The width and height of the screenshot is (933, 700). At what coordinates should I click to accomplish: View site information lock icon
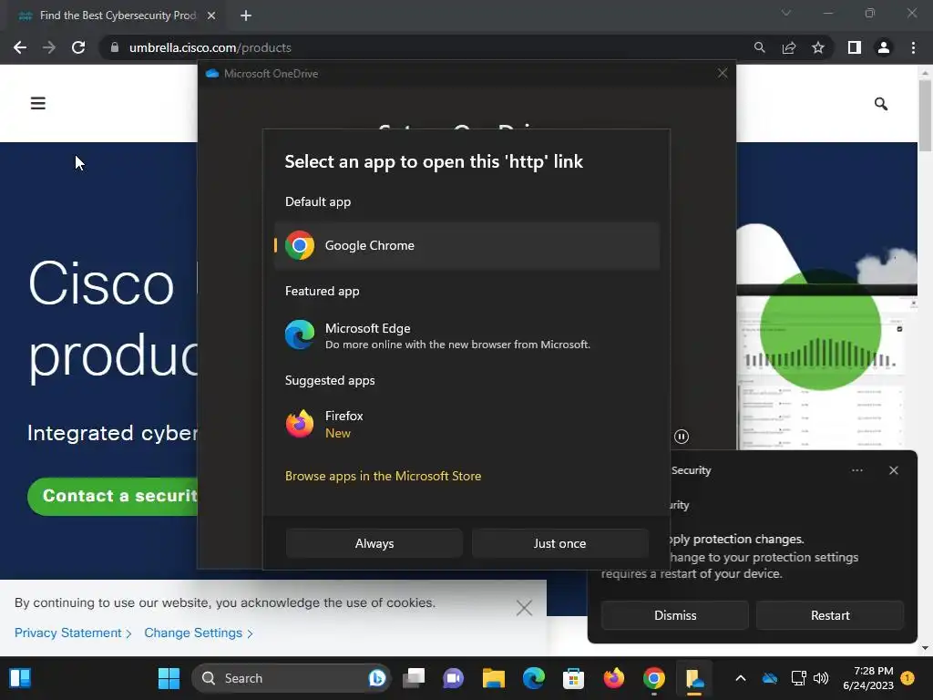coord(115,47)
